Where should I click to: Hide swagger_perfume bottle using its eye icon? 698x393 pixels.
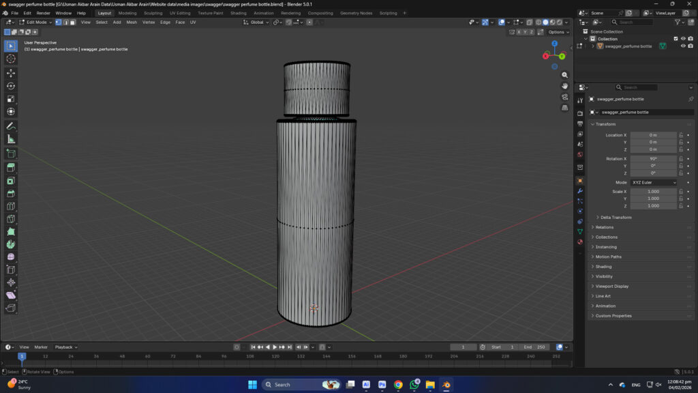(683, 46)
